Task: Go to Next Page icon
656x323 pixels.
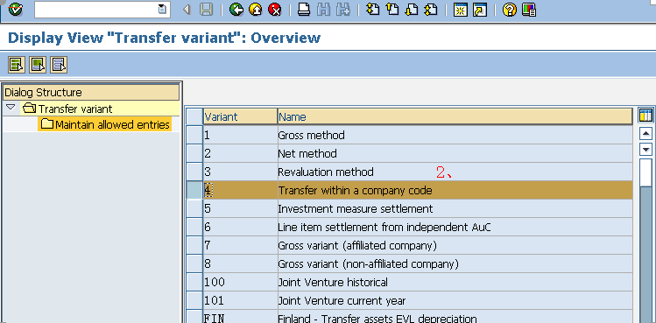Action: tap(412, 10)
